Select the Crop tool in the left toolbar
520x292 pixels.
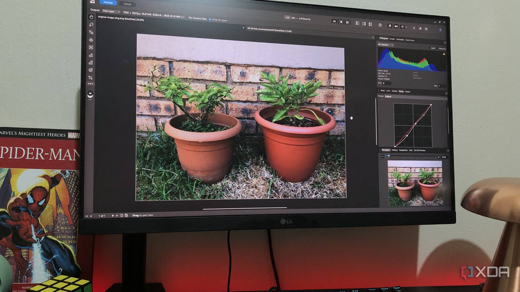[91, 77]
